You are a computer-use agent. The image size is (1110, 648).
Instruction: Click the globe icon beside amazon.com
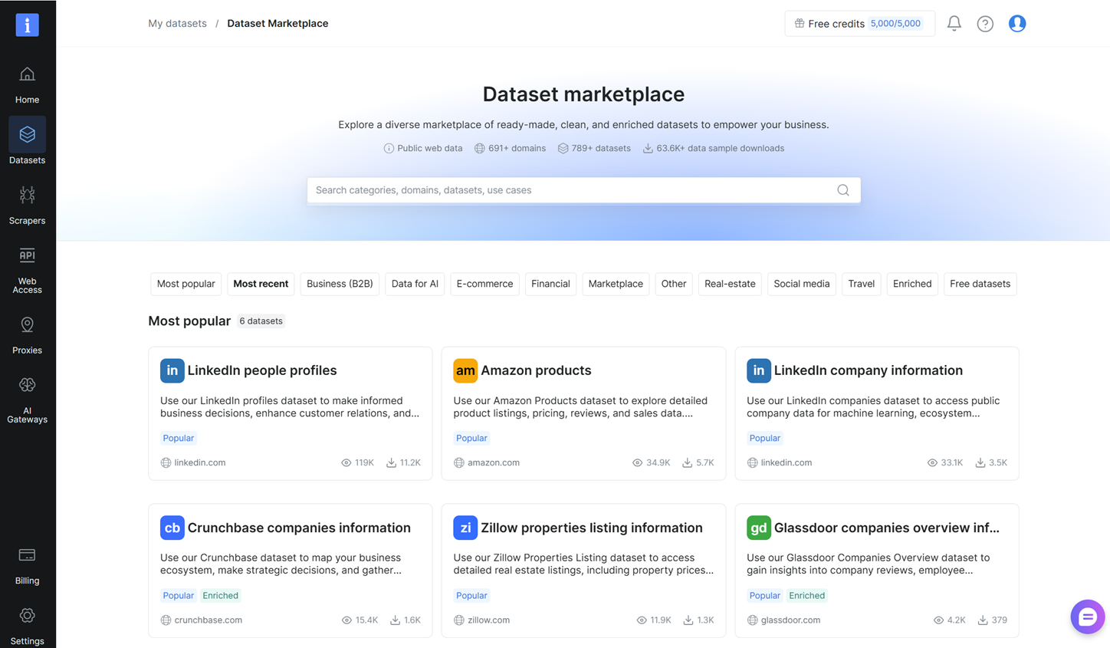point(458,463)
